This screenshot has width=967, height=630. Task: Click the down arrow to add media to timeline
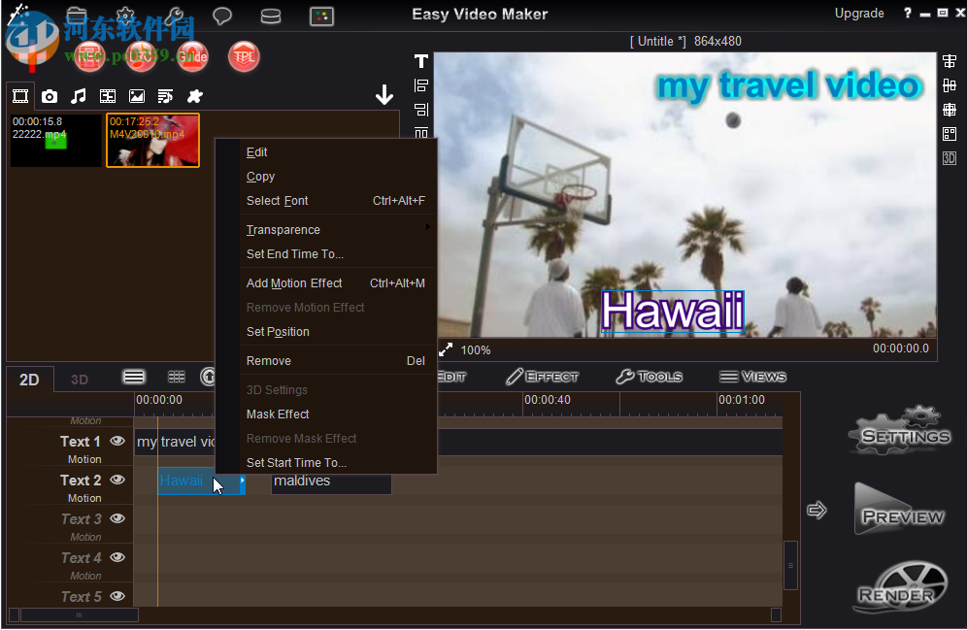384,94
